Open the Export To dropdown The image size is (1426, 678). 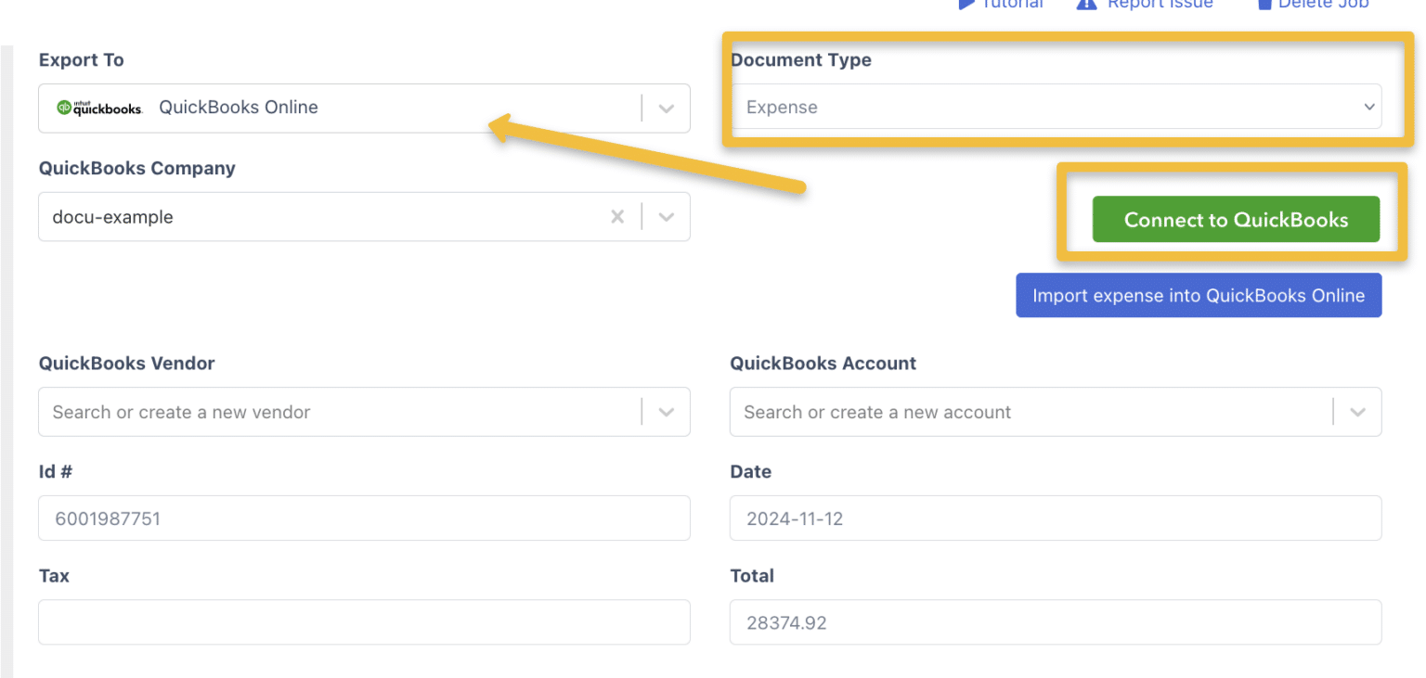coord(665,108)
